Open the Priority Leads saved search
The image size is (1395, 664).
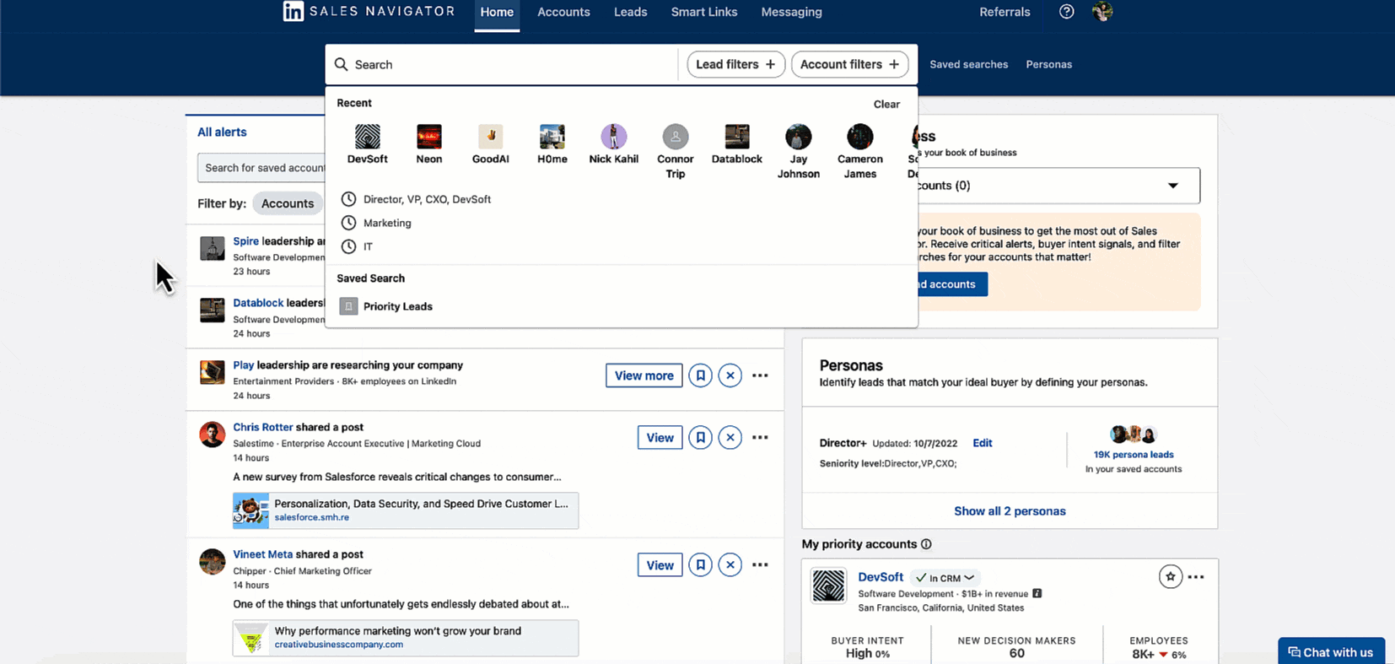(x=398, y=306)
